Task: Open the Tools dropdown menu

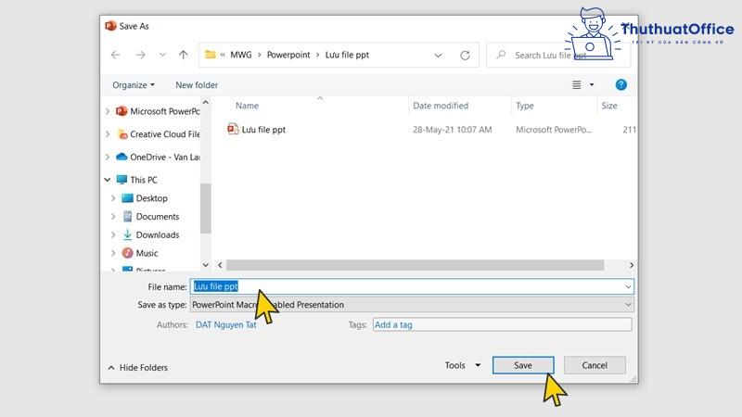Action: click(462, 365)
